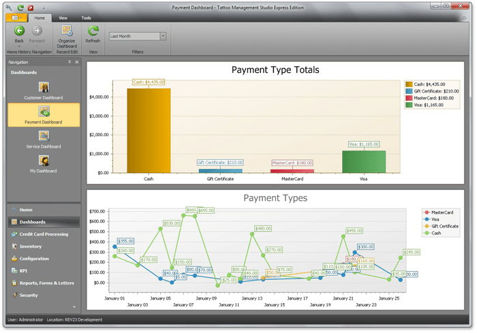Close the Navigation panel
The width and height of the screenshot is (477, 333).
click(x=76, y=62)
